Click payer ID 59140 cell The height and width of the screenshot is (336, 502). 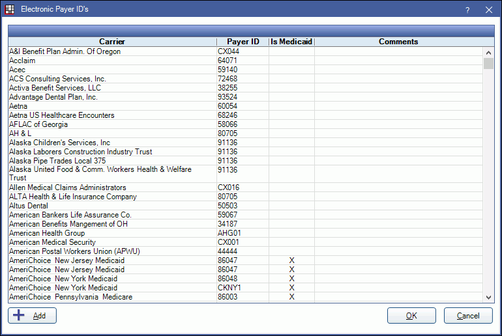[243, 70]
